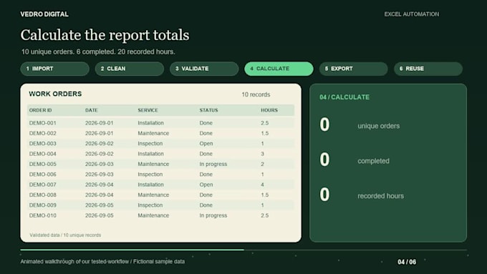Image resolution: width=487 pixels, height=274 pixels.
Task: Click the recorded hours counter value
Action: 324,195
